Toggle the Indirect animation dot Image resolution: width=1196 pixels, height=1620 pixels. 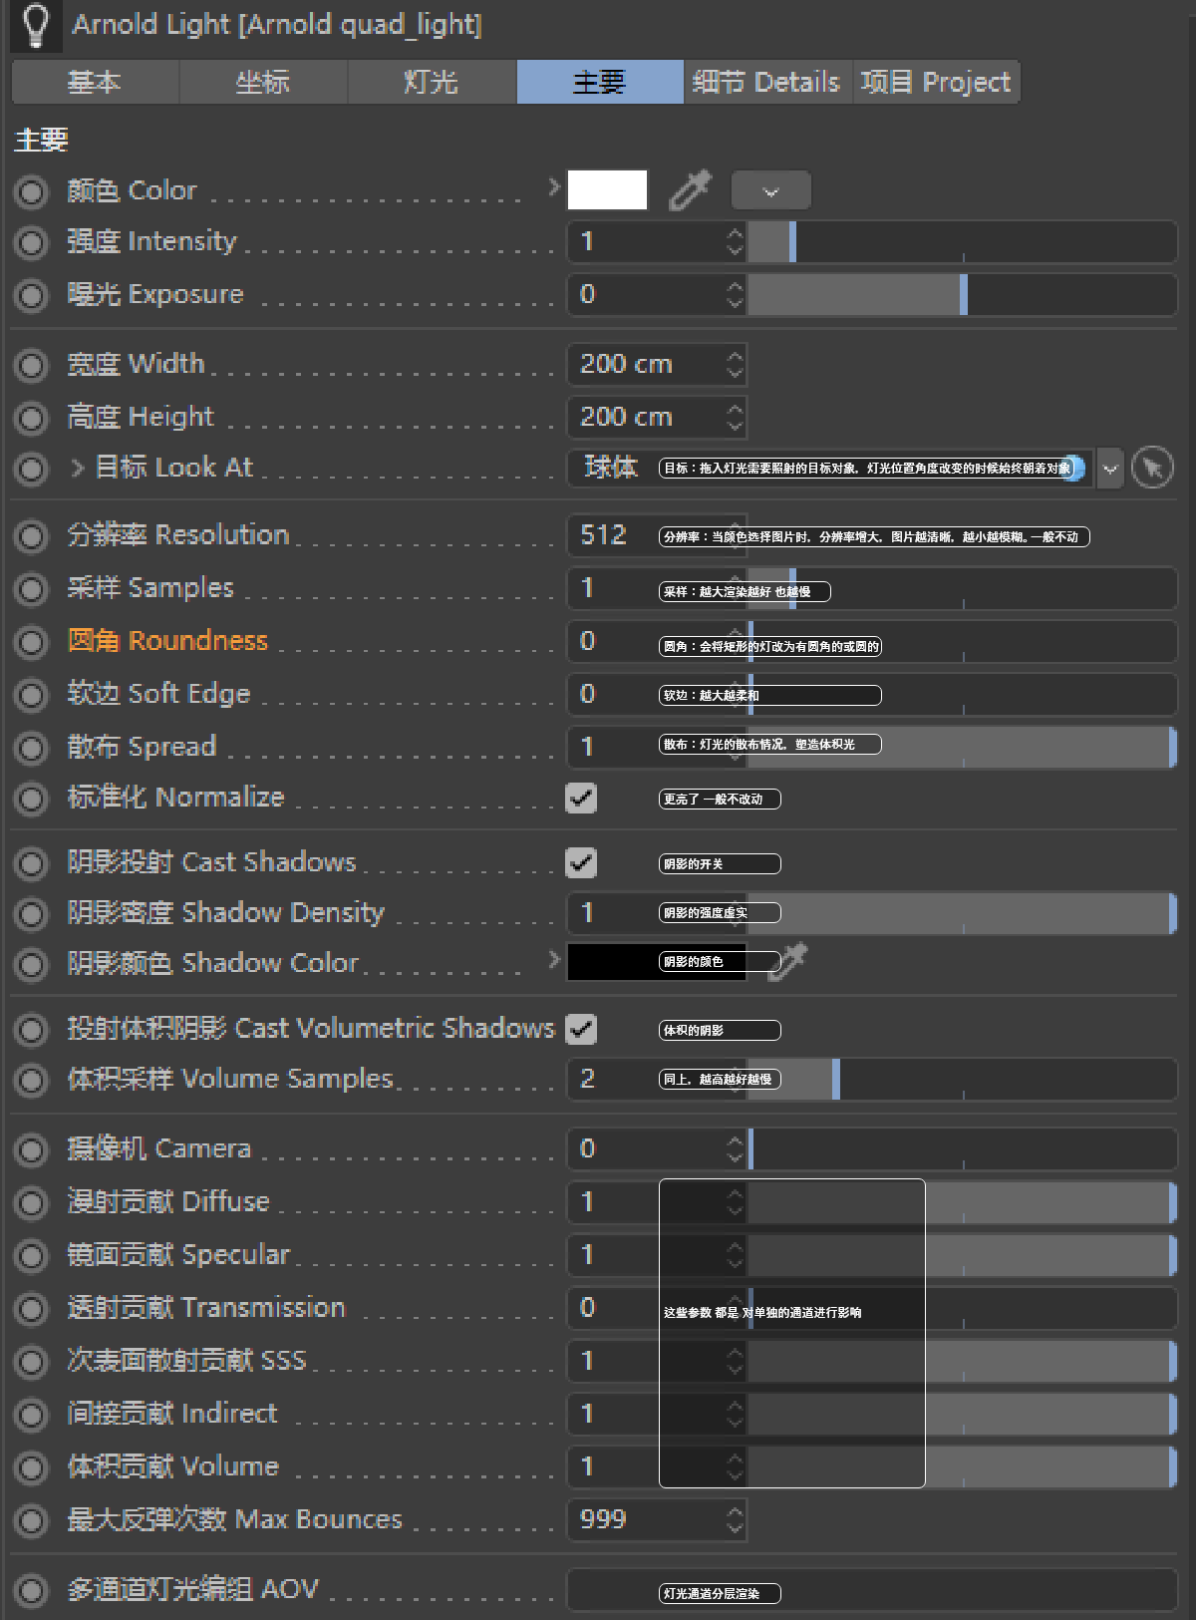[x=31, y=1415]
